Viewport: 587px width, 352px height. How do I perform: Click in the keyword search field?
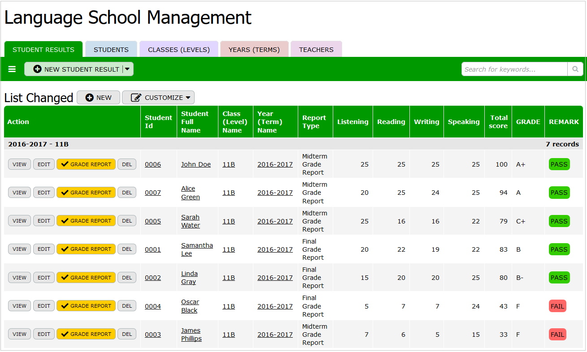click(x=514, y=69)
